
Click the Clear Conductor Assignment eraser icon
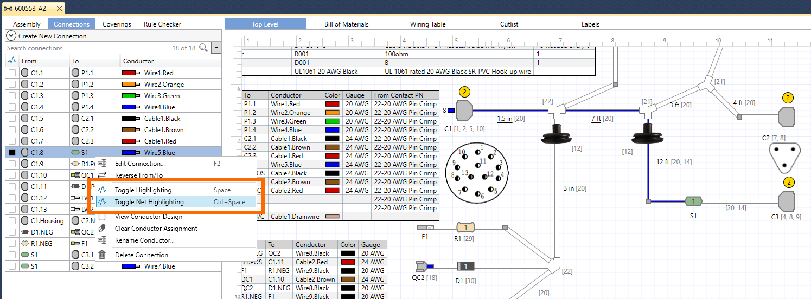[102, 228]
